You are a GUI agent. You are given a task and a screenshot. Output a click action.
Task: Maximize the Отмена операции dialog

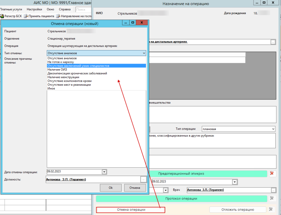pos(133,22)
